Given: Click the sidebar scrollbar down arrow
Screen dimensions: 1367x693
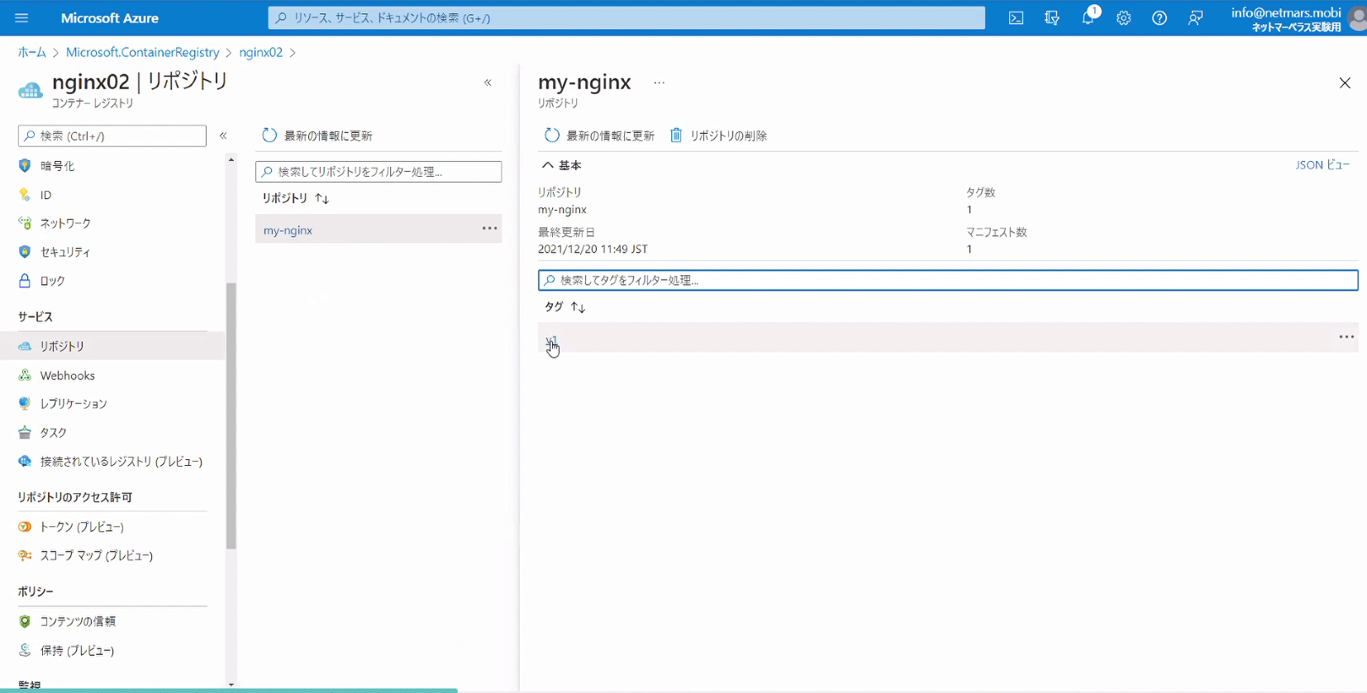Looking at the screenshot, I should click(x=231, y=684).
